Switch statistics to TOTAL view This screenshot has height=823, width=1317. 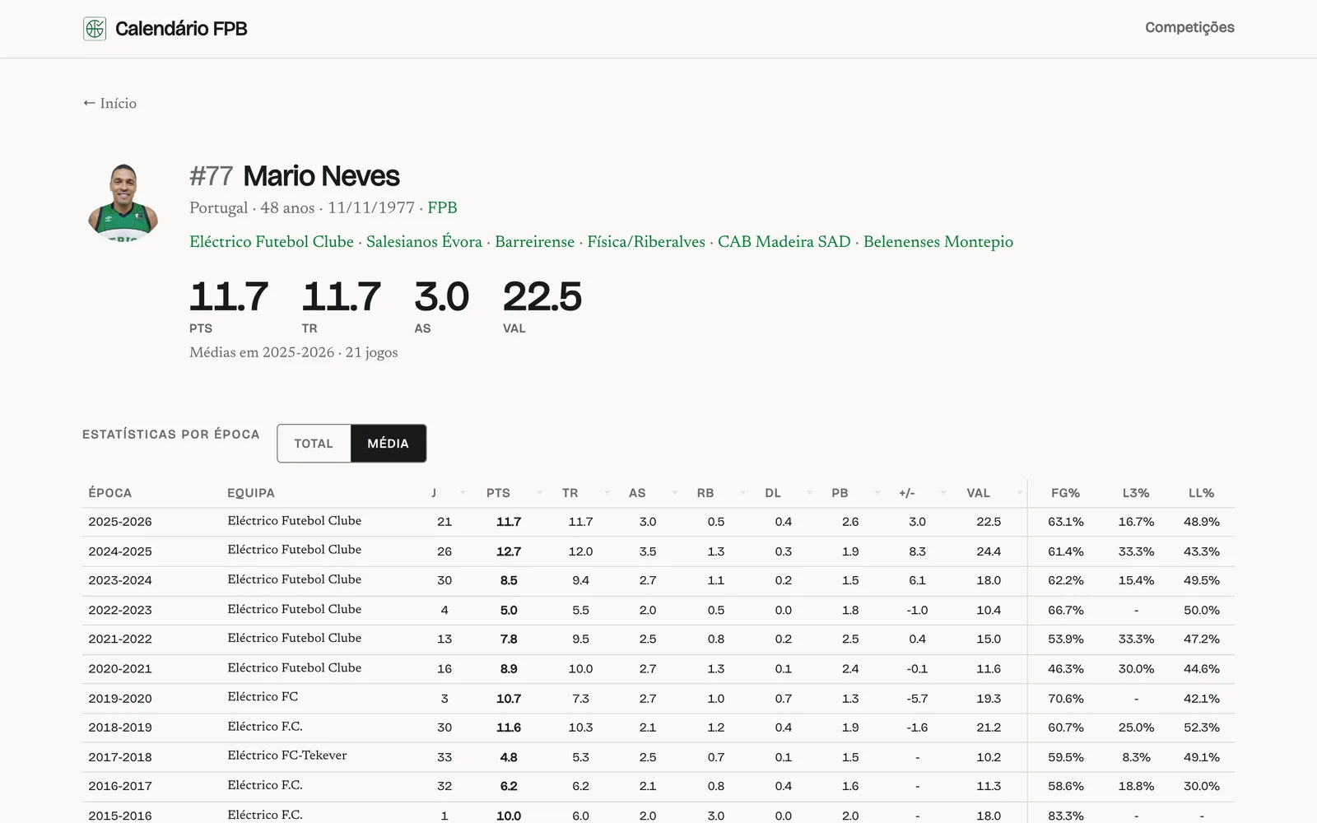(x=314, y=443)
